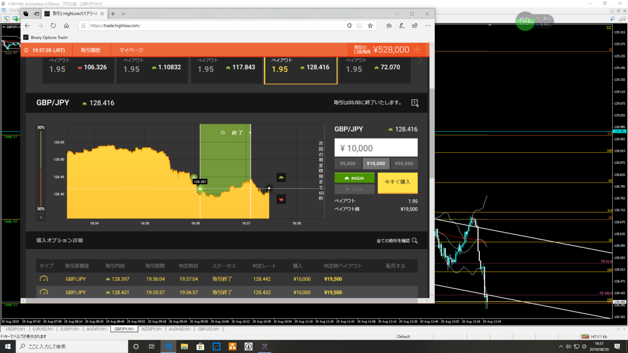Screen dimensions: 628x353
Task: Open File Explorer from the taskbar
Action: pyautogui.click(x=184, y=346)
